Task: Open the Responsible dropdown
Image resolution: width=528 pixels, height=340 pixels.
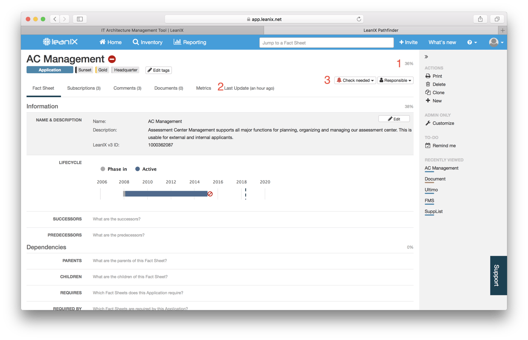Action: [x=395, y=80]
